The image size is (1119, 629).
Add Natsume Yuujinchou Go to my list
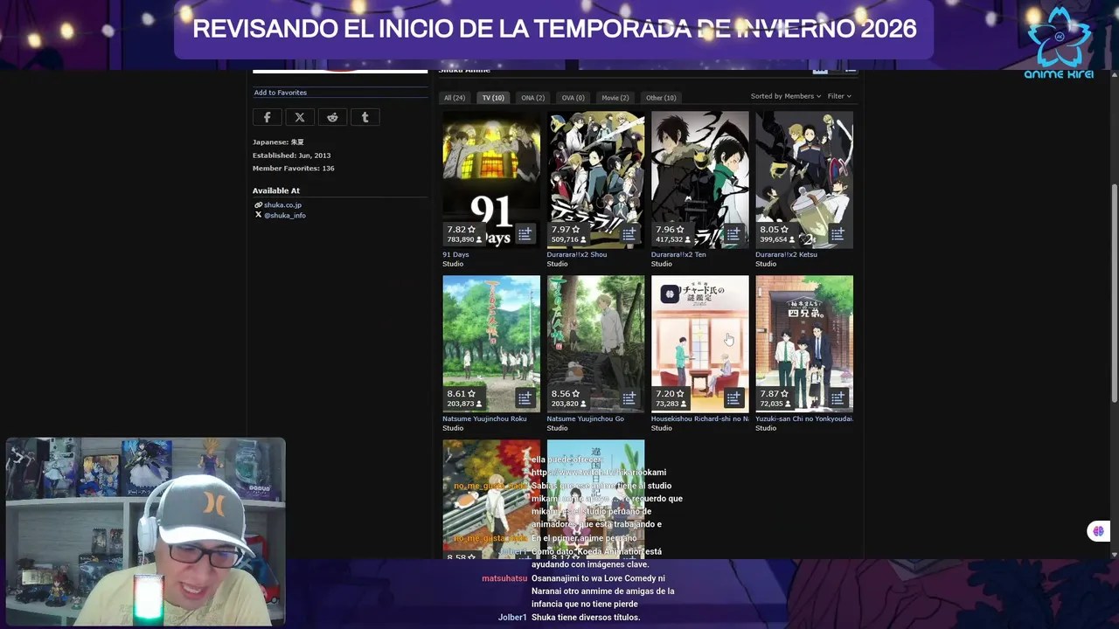[x=629, y=398]
